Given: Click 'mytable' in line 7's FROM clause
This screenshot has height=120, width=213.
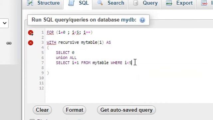Looking at the screenshot, I should pos(101,63).
